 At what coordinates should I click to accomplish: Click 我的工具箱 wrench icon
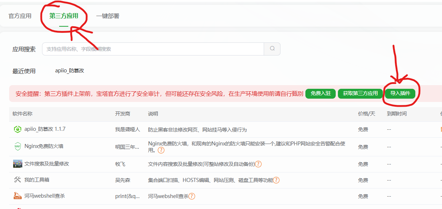pyautogui.click(x=18, y=180)
